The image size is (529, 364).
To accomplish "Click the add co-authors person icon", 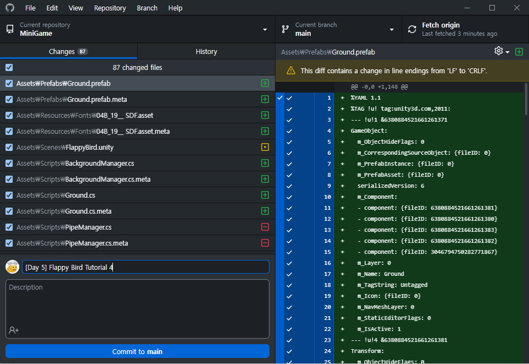I will click(x=14, y=330).
